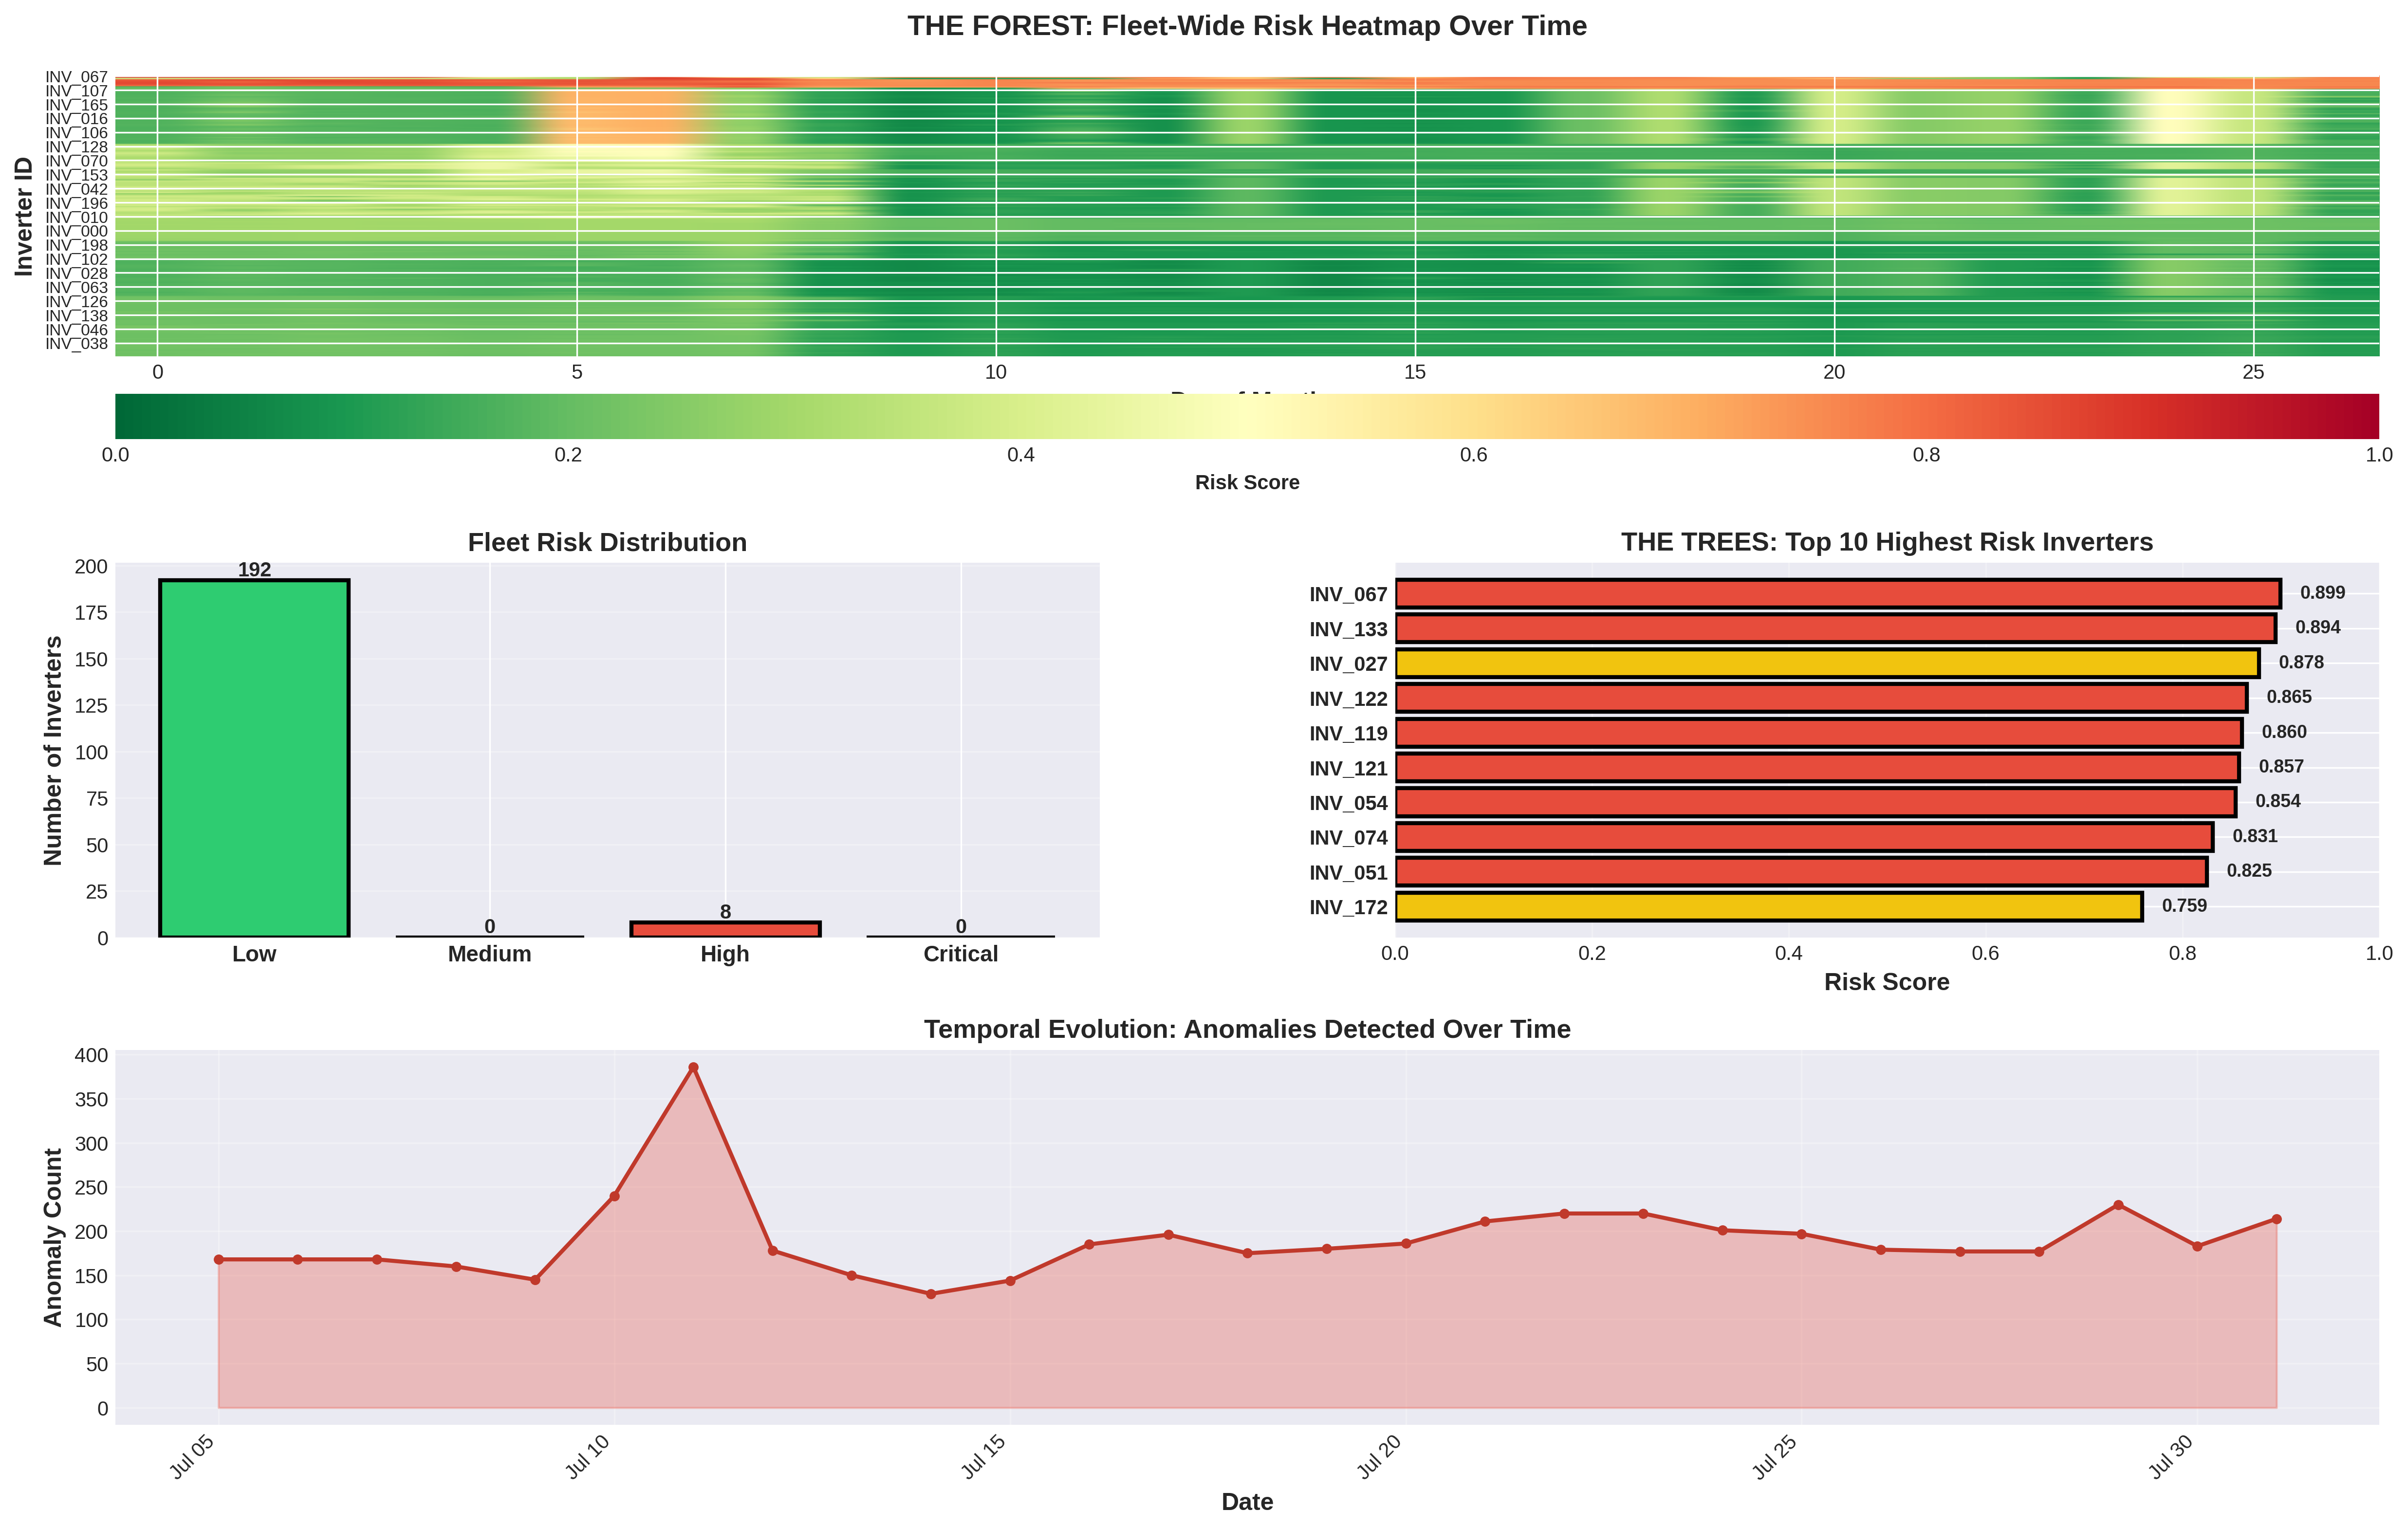Click the '192' count label above Low bar
The height and width of the screenshot is (1529, 2408).
pos(254,570)
